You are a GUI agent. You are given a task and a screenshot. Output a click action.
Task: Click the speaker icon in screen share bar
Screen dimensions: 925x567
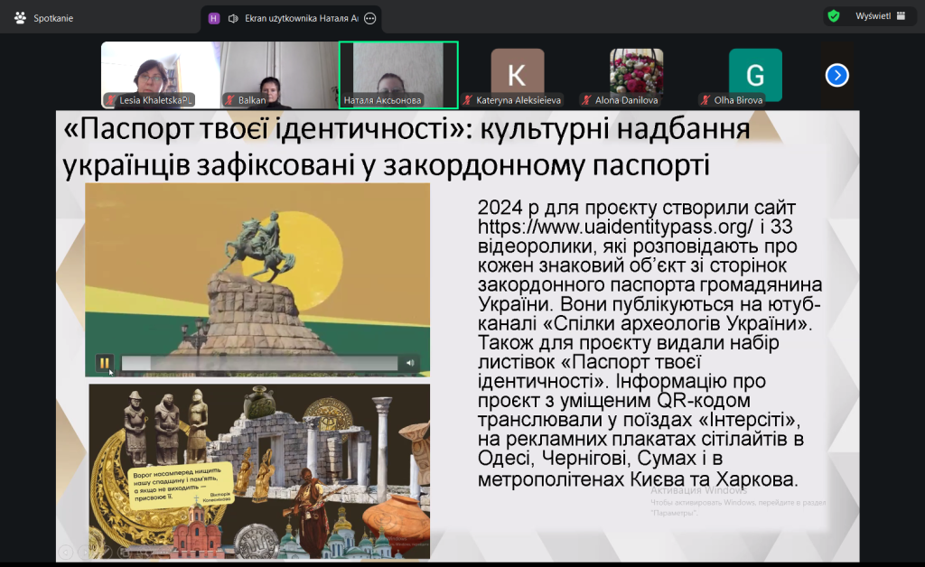click(x=233, y=17)
